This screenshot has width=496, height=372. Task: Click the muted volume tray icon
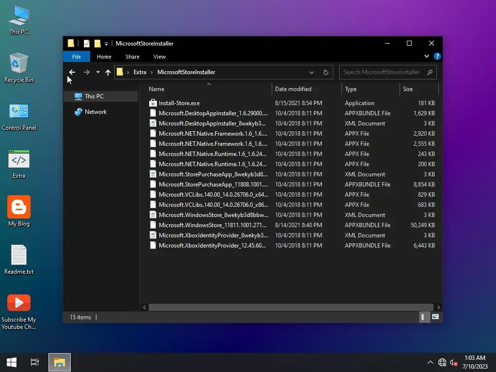453,362
